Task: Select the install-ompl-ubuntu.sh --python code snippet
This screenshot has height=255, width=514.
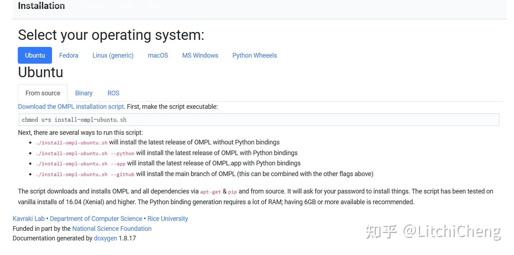Action: [85, 153]
